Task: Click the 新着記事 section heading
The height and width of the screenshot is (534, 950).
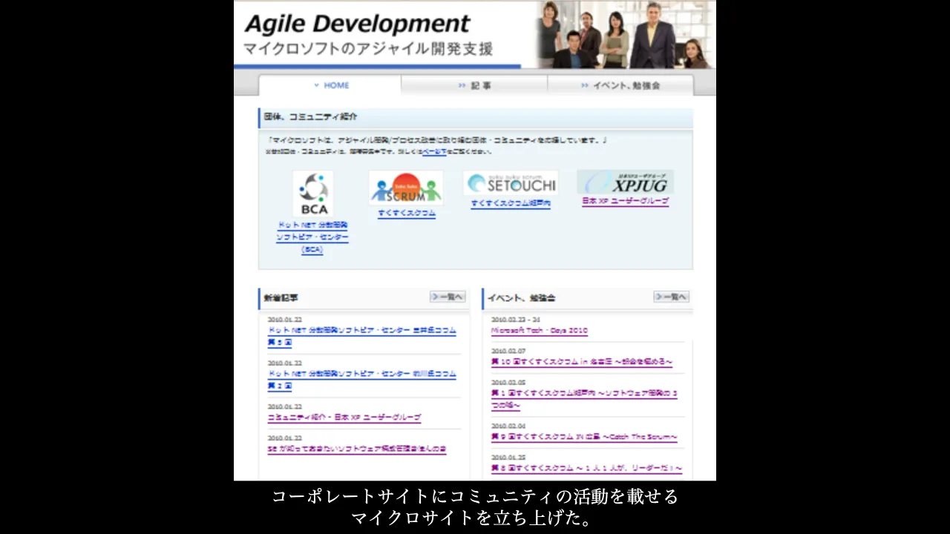Action: pos(281,297)
